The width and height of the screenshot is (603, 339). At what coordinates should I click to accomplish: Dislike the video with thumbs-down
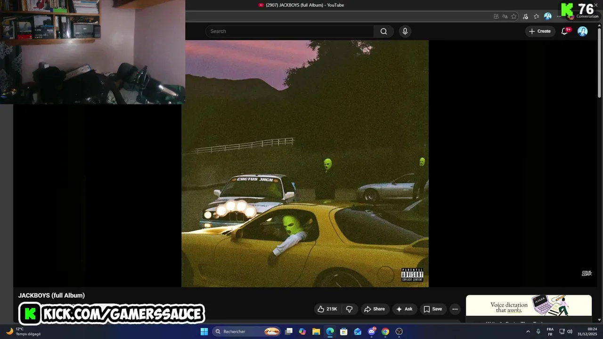click(349, 309)
